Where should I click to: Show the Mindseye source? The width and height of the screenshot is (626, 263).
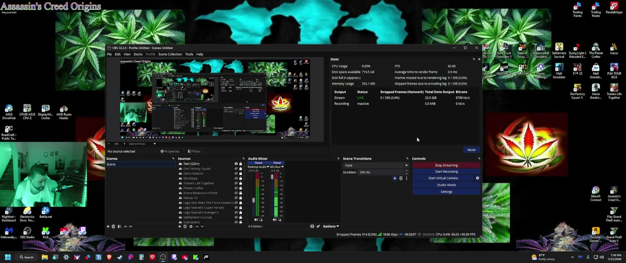[x=236, y=178]
